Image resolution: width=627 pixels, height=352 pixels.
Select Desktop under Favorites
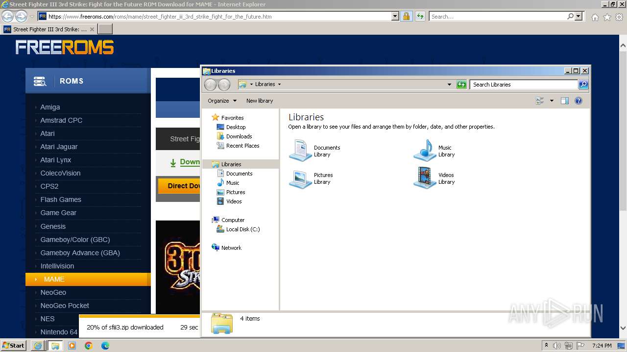pyautogui.click(x=236, y=127)
